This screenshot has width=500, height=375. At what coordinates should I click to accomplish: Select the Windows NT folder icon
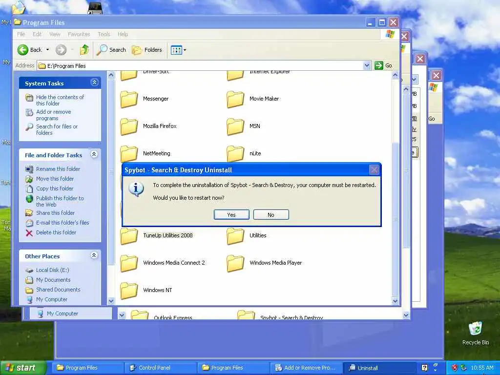click(x=129, y=291)
